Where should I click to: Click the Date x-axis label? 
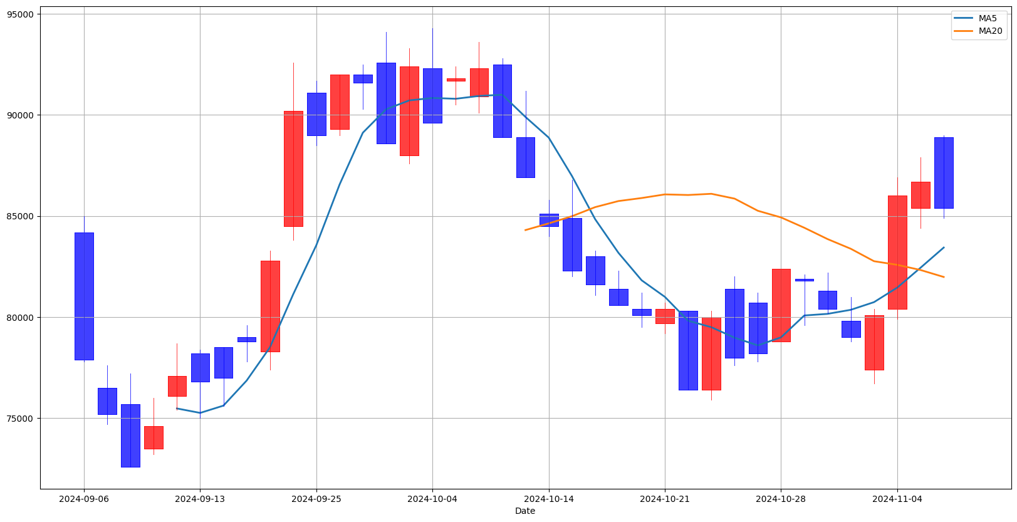pos(525,511)
